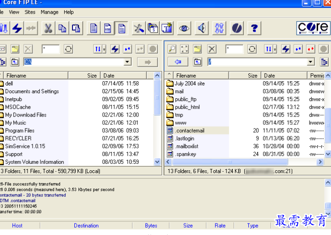This screenshot has width=331, height=235.
Task: Click the Core logo
Action: tap(313, 28)
